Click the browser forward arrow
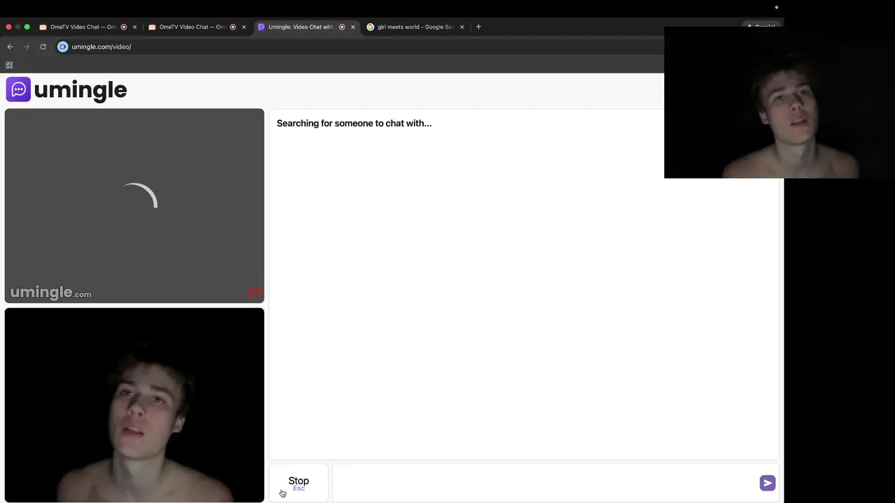Image resolution: width=895 pixels, height=503 pixels. (x=27, y=47)
